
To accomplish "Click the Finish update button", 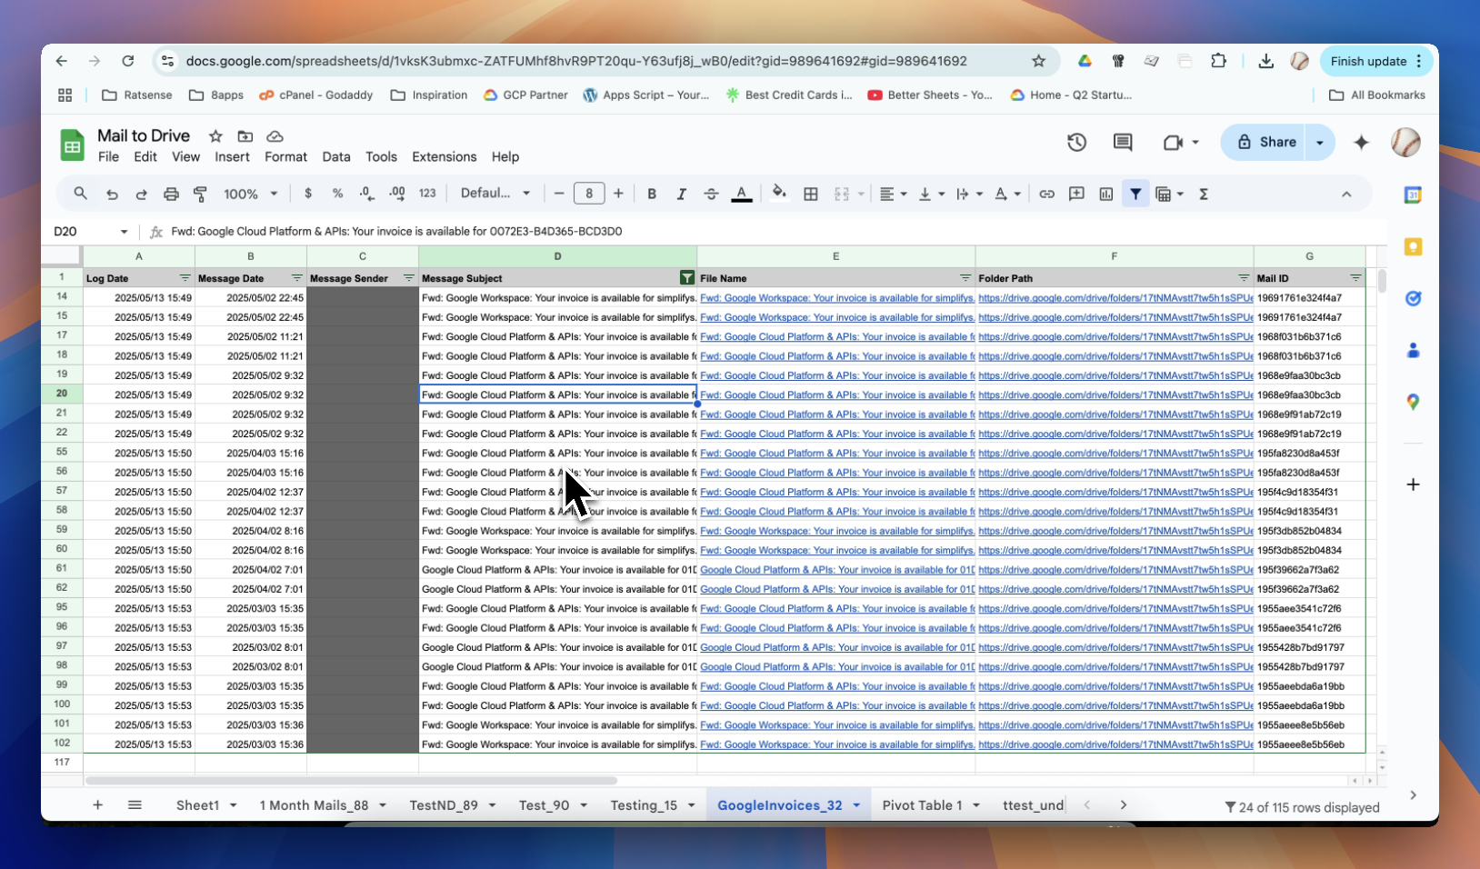I will click(x=1368, y=61).
